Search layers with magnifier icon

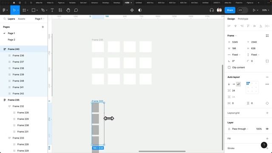coord(5,19)
